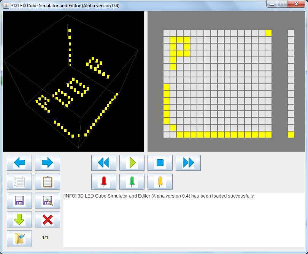Toggle topmost lit cell of left vertical line
This screenshot has width=308, height=254.
[x=167, y=87]
